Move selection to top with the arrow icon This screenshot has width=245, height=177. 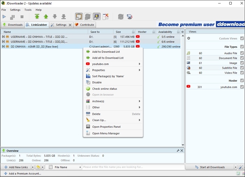tap(37, 16)
